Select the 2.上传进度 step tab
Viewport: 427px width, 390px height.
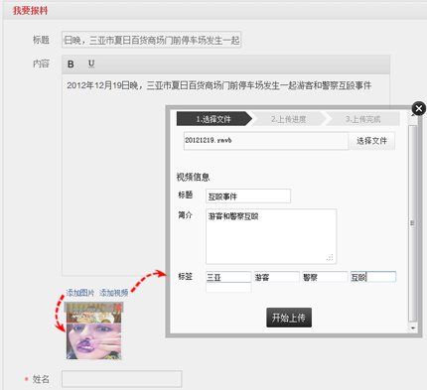[x=289, y=119]
